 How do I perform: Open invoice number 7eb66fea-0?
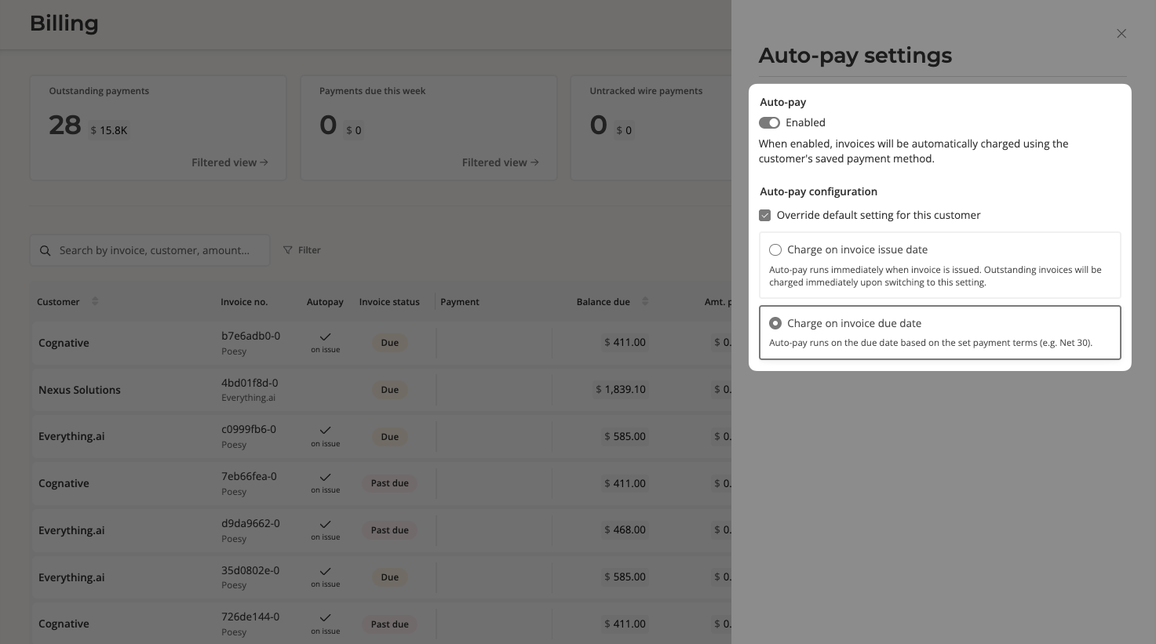(249, 476)
